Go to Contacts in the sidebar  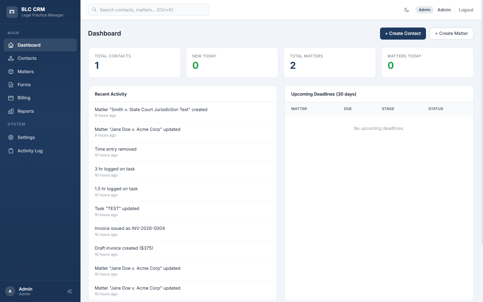coord(40,58)
